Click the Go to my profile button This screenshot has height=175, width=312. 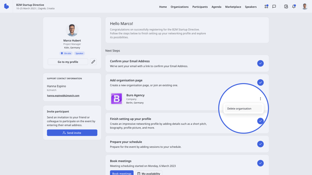[68, 61]
